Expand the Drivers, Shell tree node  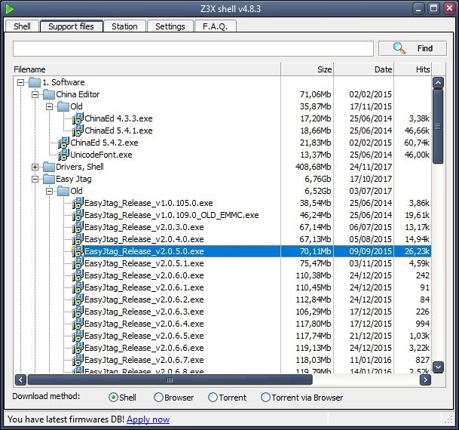(35, 167)
